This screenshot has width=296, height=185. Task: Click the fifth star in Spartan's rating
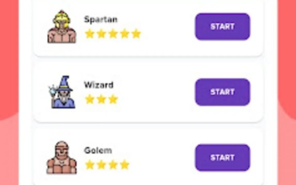click(x=136, y=34)
